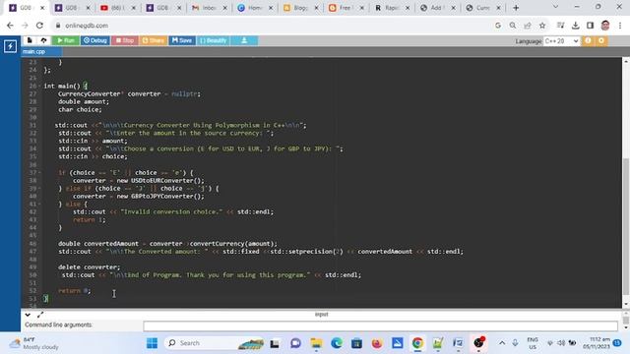Click the editor vertical scrollbar
630x354 pixels.
click(626, 226)
